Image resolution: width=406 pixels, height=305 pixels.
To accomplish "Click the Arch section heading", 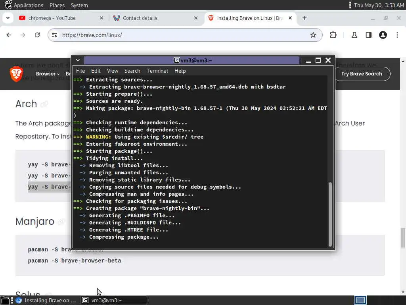I will coord(26,104).
